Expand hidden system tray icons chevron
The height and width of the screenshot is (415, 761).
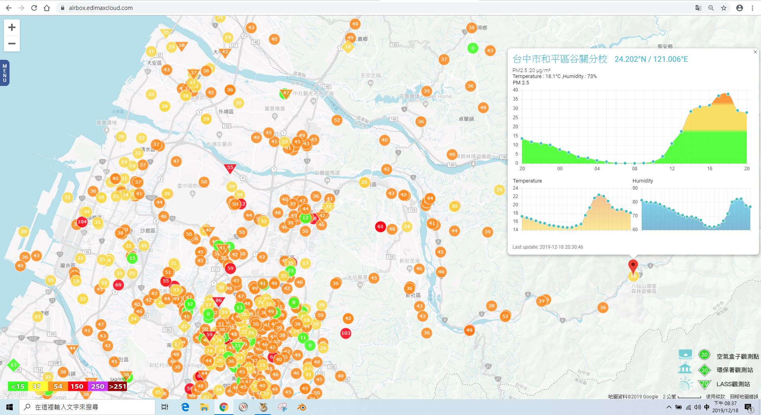[x=669, y=407]
